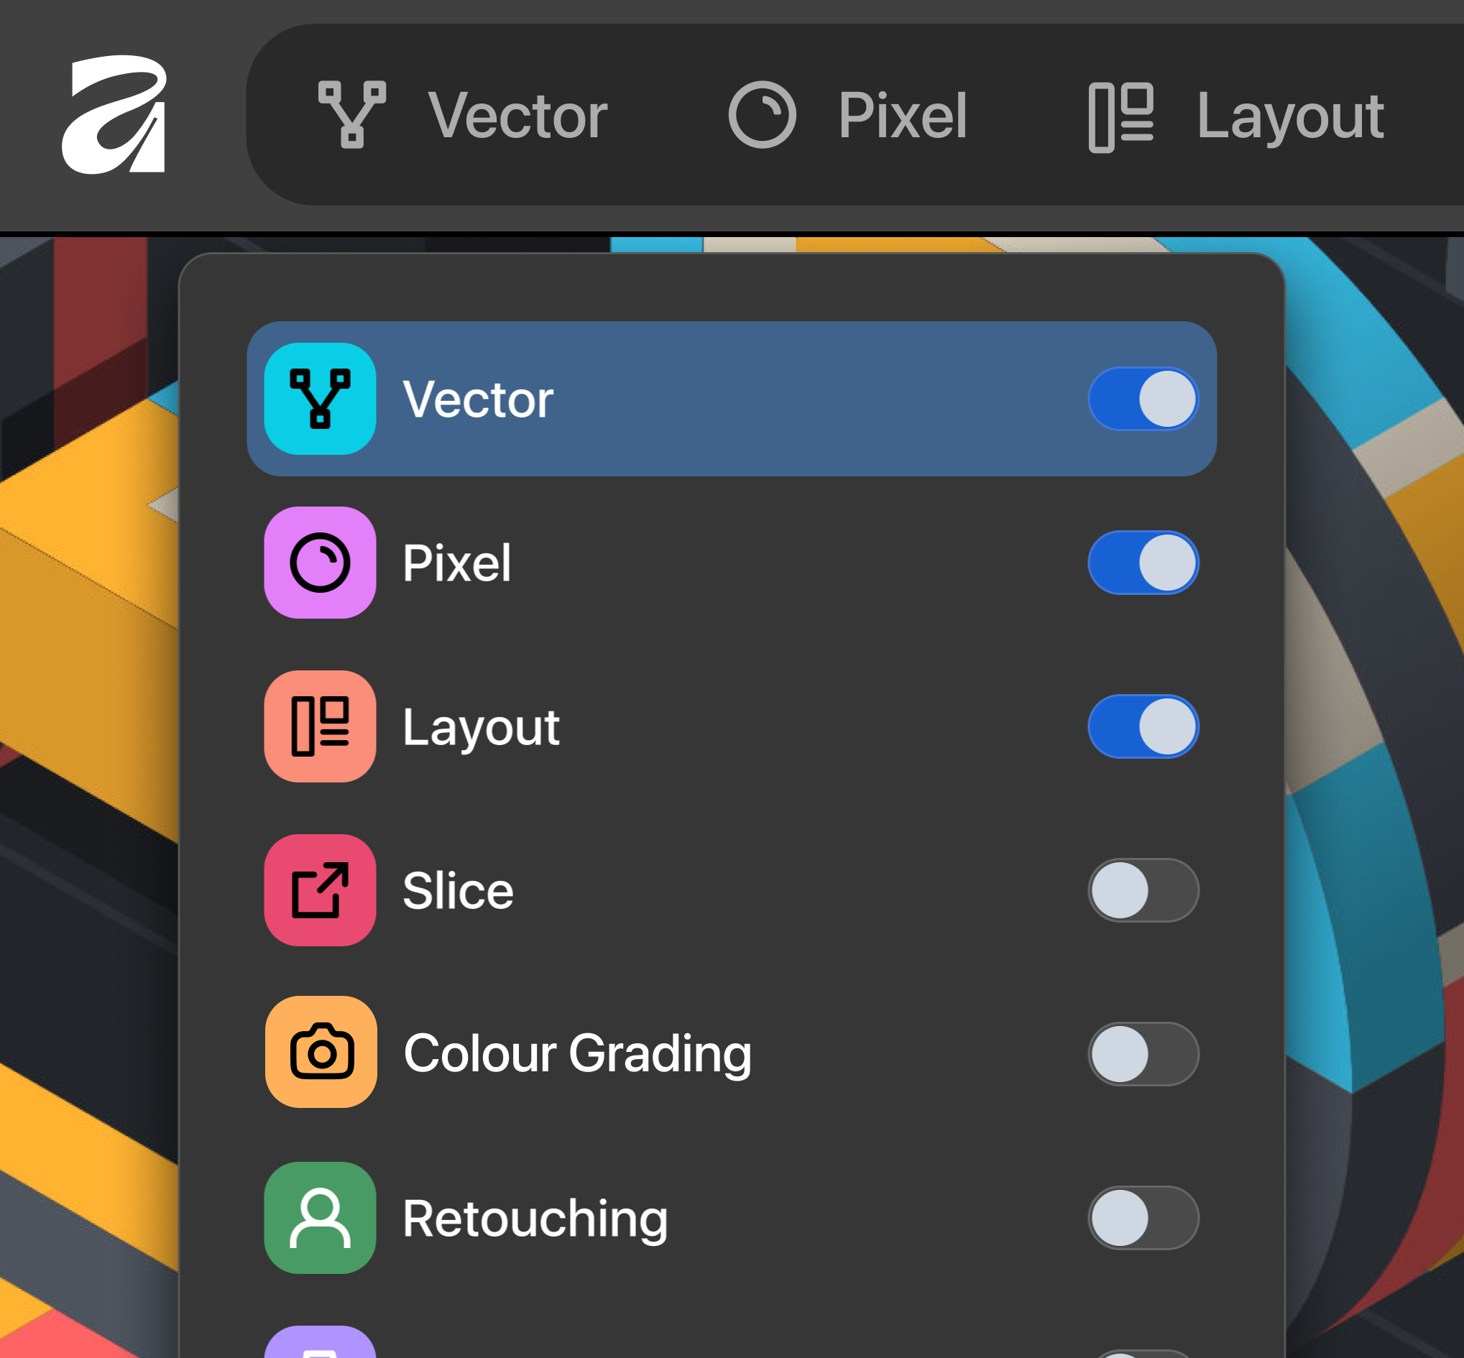Enable the Slice toggle switch

pos(1143,890)
